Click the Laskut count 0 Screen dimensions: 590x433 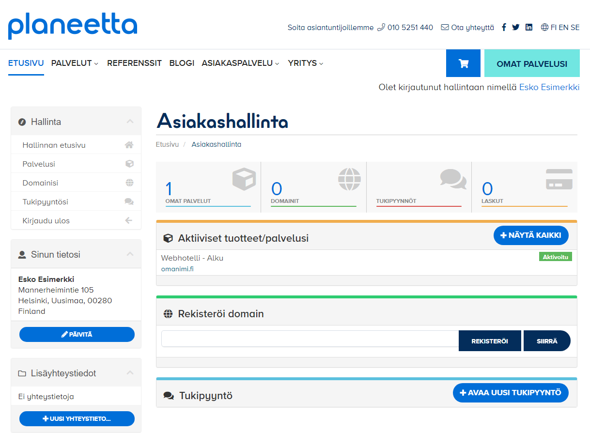pyautogui.click(x=487, y=189)
